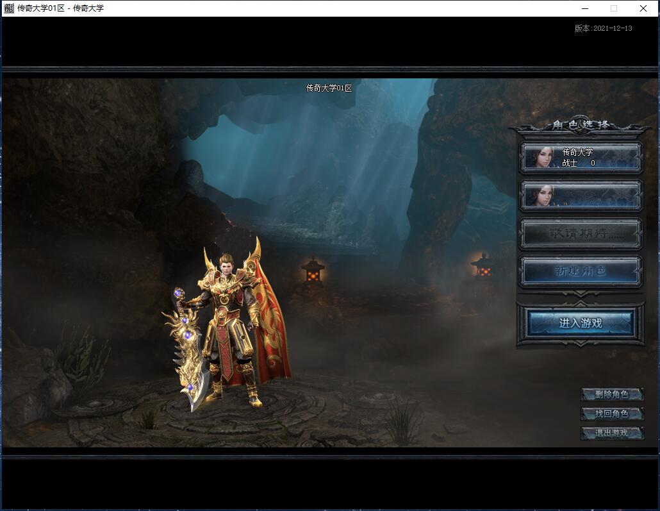Select the 传奇大学 战士 character slot
The image size is (660, 511).
pos(581,157)
